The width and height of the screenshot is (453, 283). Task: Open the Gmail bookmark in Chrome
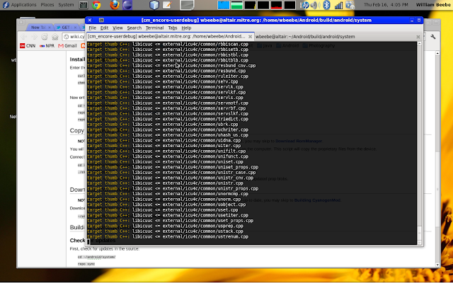point(67,45)
